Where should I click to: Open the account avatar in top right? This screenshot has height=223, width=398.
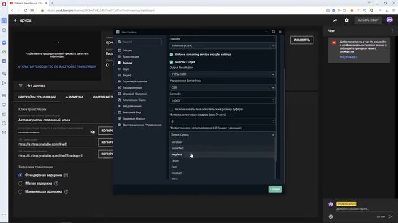pyautogui.click(x=390, y=20)
